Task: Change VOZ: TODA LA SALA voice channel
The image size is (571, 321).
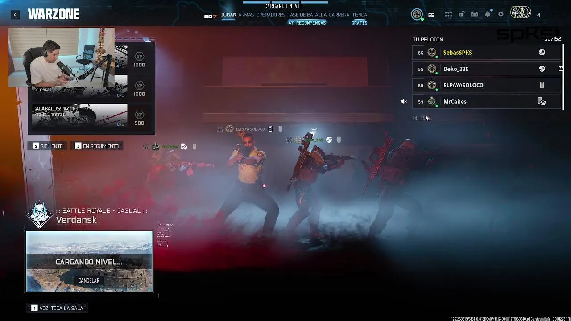Action: coord(57,308)
